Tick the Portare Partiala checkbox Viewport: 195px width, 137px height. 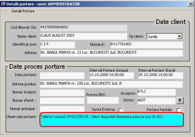point(179,110)
